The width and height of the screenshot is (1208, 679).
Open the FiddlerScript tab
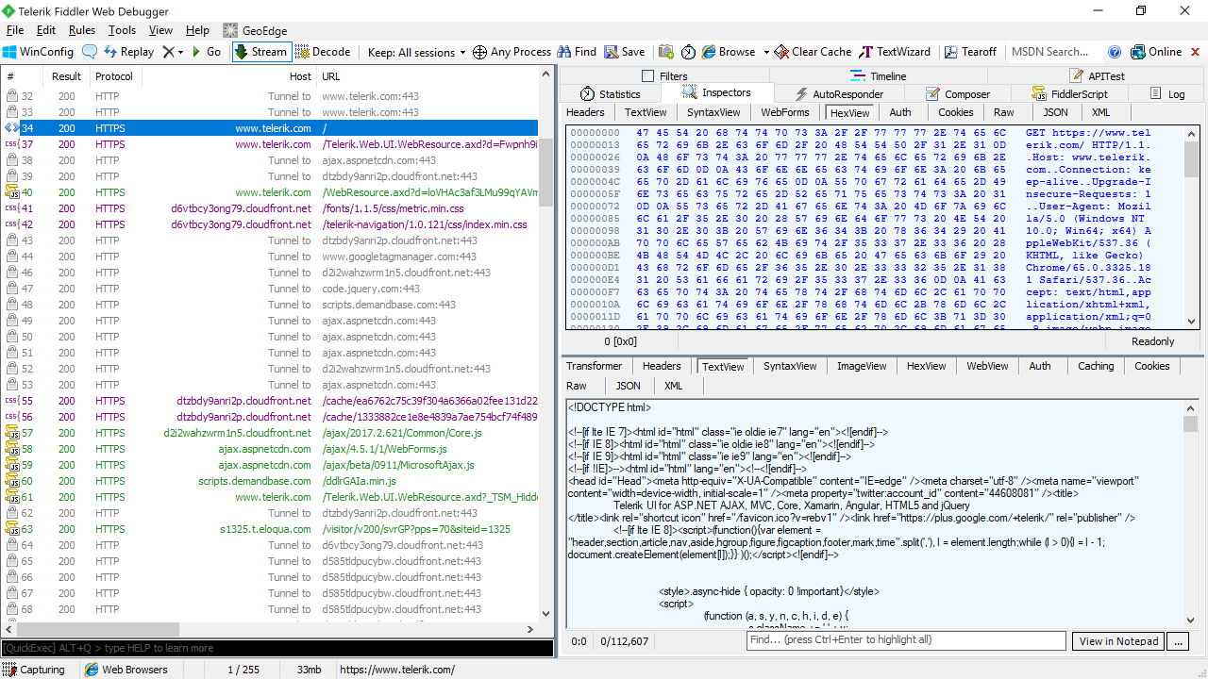pos(1070,94)
